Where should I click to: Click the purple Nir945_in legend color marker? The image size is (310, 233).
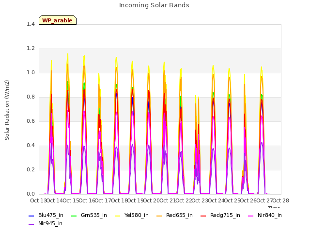coord(31,224)
